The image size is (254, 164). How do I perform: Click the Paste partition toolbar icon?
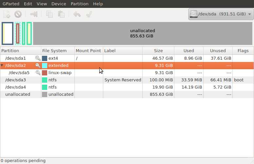61,14
